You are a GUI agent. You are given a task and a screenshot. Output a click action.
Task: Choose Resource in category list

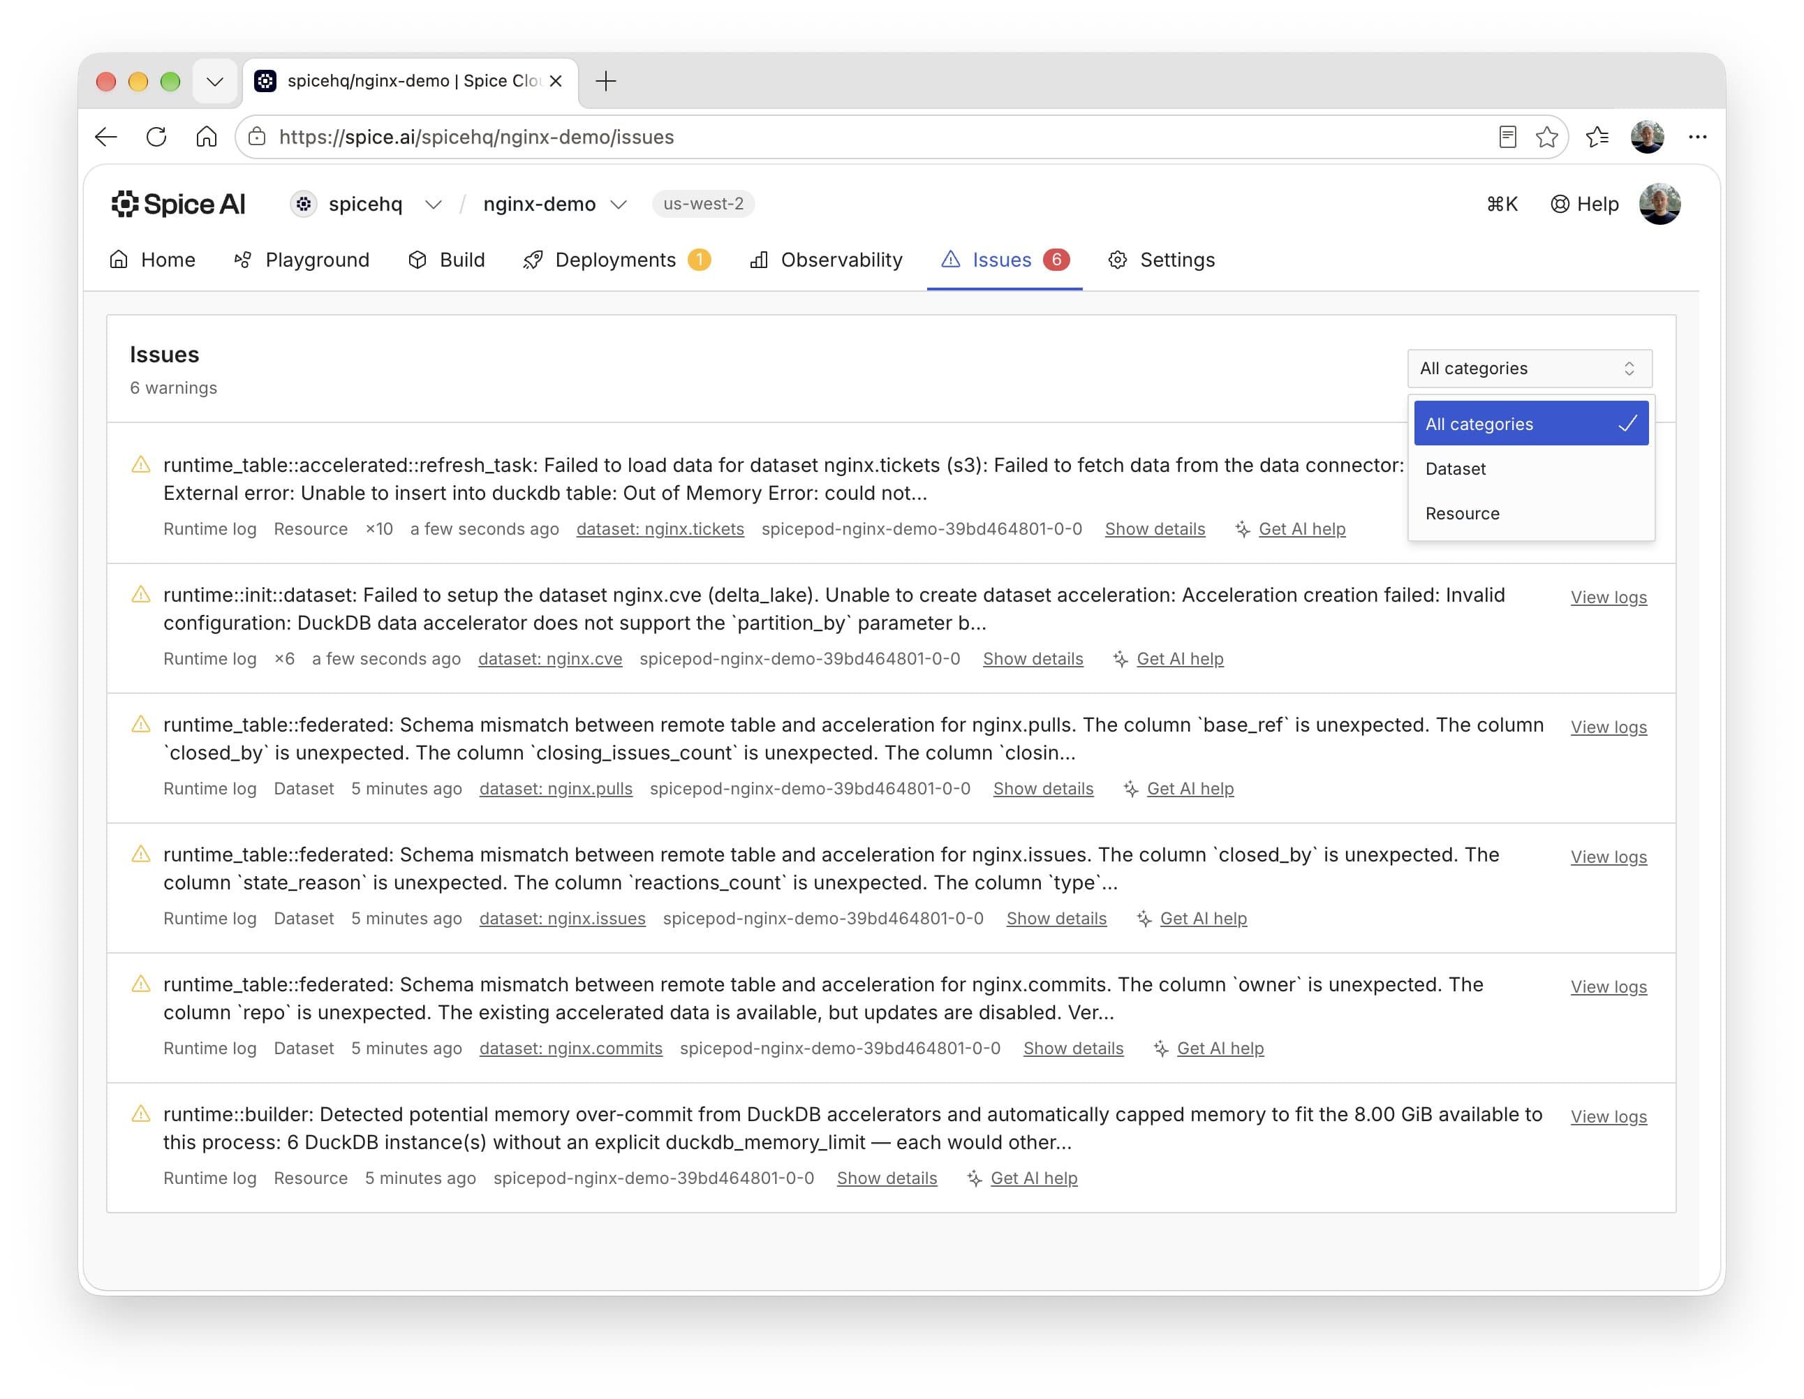click(x=1532, y=513)
